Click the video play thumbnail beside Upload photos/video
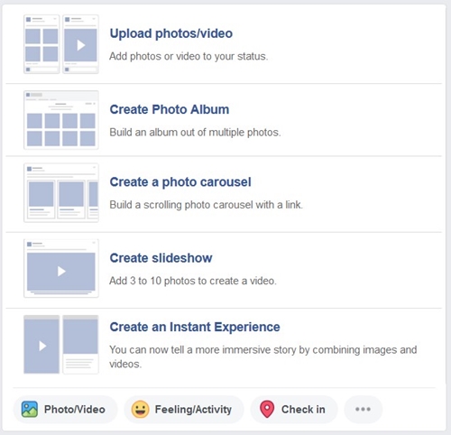The image size is (451, 435). (x=80, y=44)
